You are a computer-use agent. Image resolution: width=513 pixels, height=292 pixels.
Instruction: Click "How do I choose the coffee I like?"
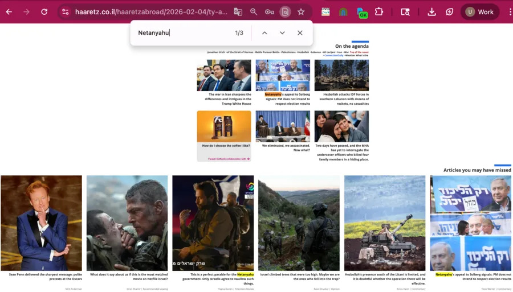(226, 146)
